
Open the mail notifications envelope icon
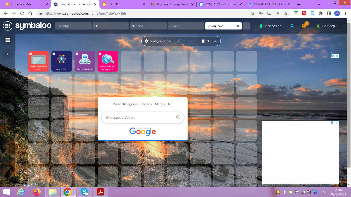click(304, 26)
